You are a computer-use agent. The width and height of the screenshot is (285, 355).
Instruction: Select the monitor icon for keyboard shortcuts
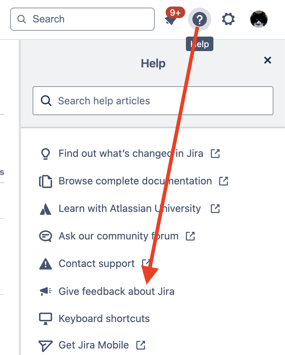pyautogui.click(x=46, y=318)
